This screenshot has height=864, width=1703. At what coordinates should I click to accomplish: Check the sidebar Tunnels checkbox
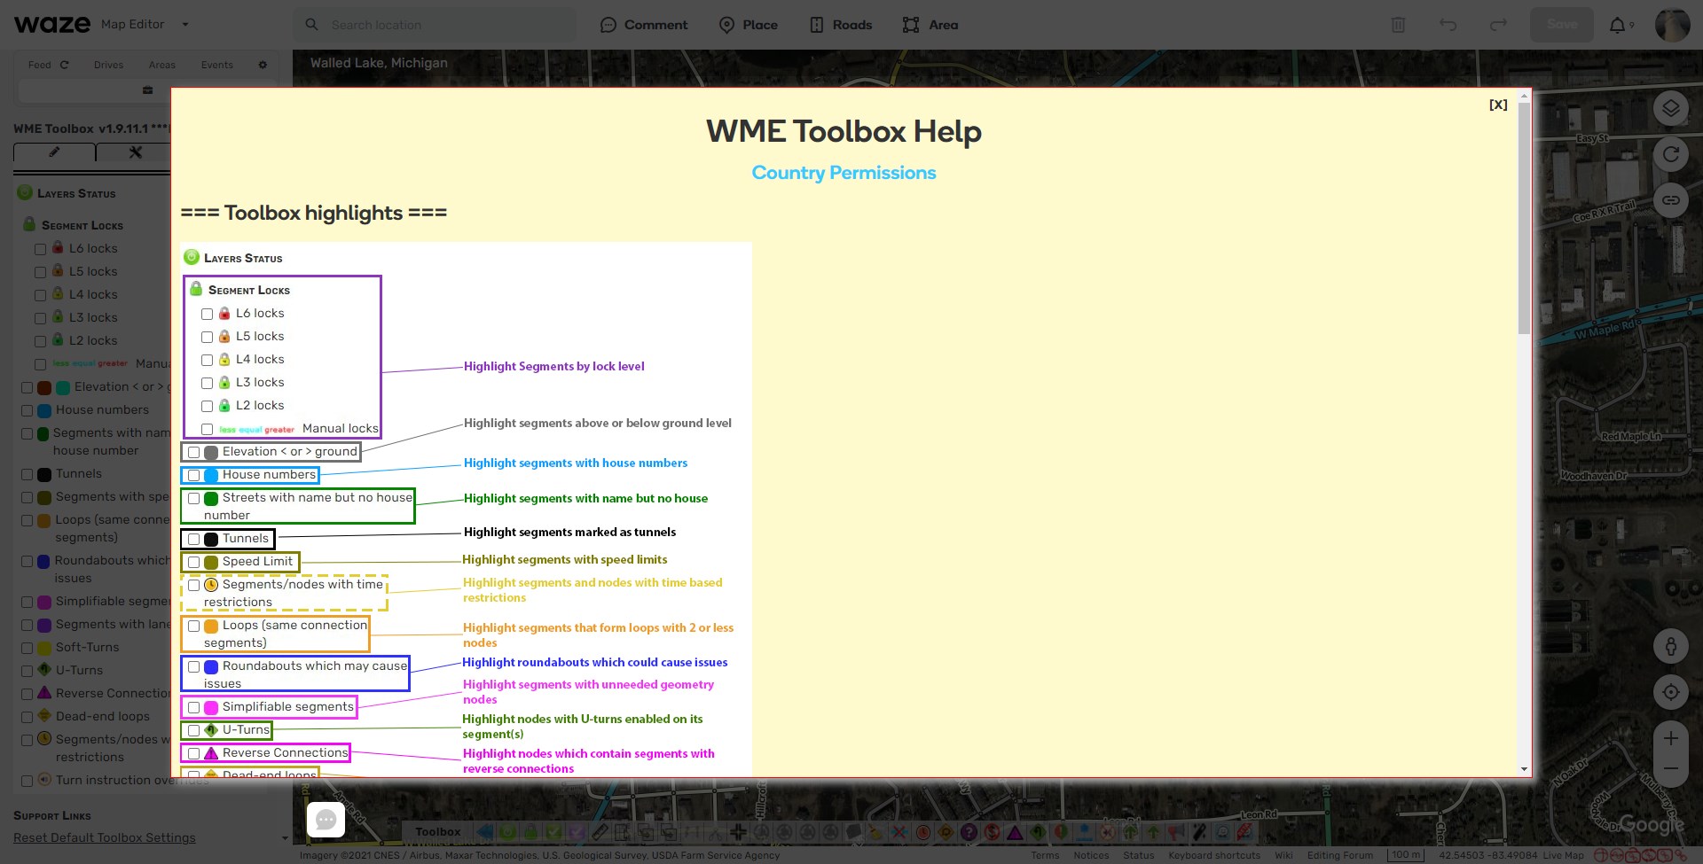pyautogui.click(x=27, y=475)
